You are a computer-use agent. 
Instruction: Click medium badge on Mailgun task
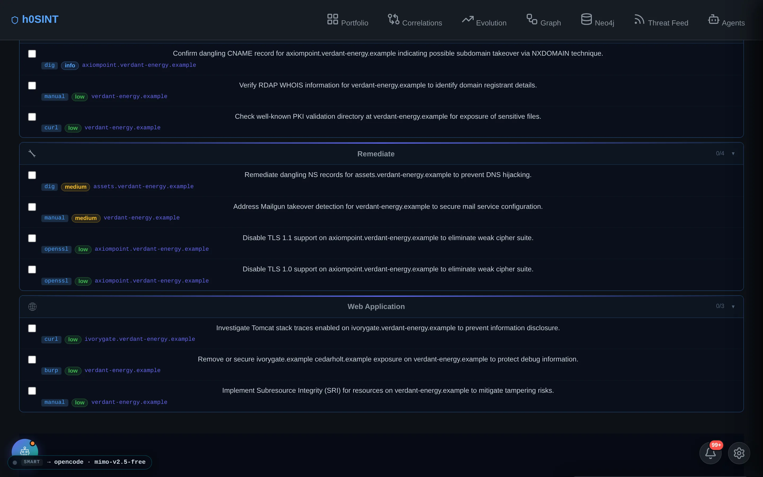pyautogui.click(x=86, y=218)
